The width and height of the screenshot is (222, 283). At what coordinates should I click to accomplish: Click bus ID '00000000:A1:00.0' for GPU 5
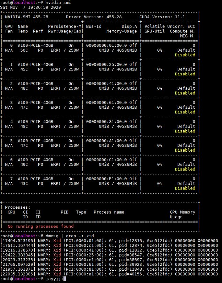[106, 141]
